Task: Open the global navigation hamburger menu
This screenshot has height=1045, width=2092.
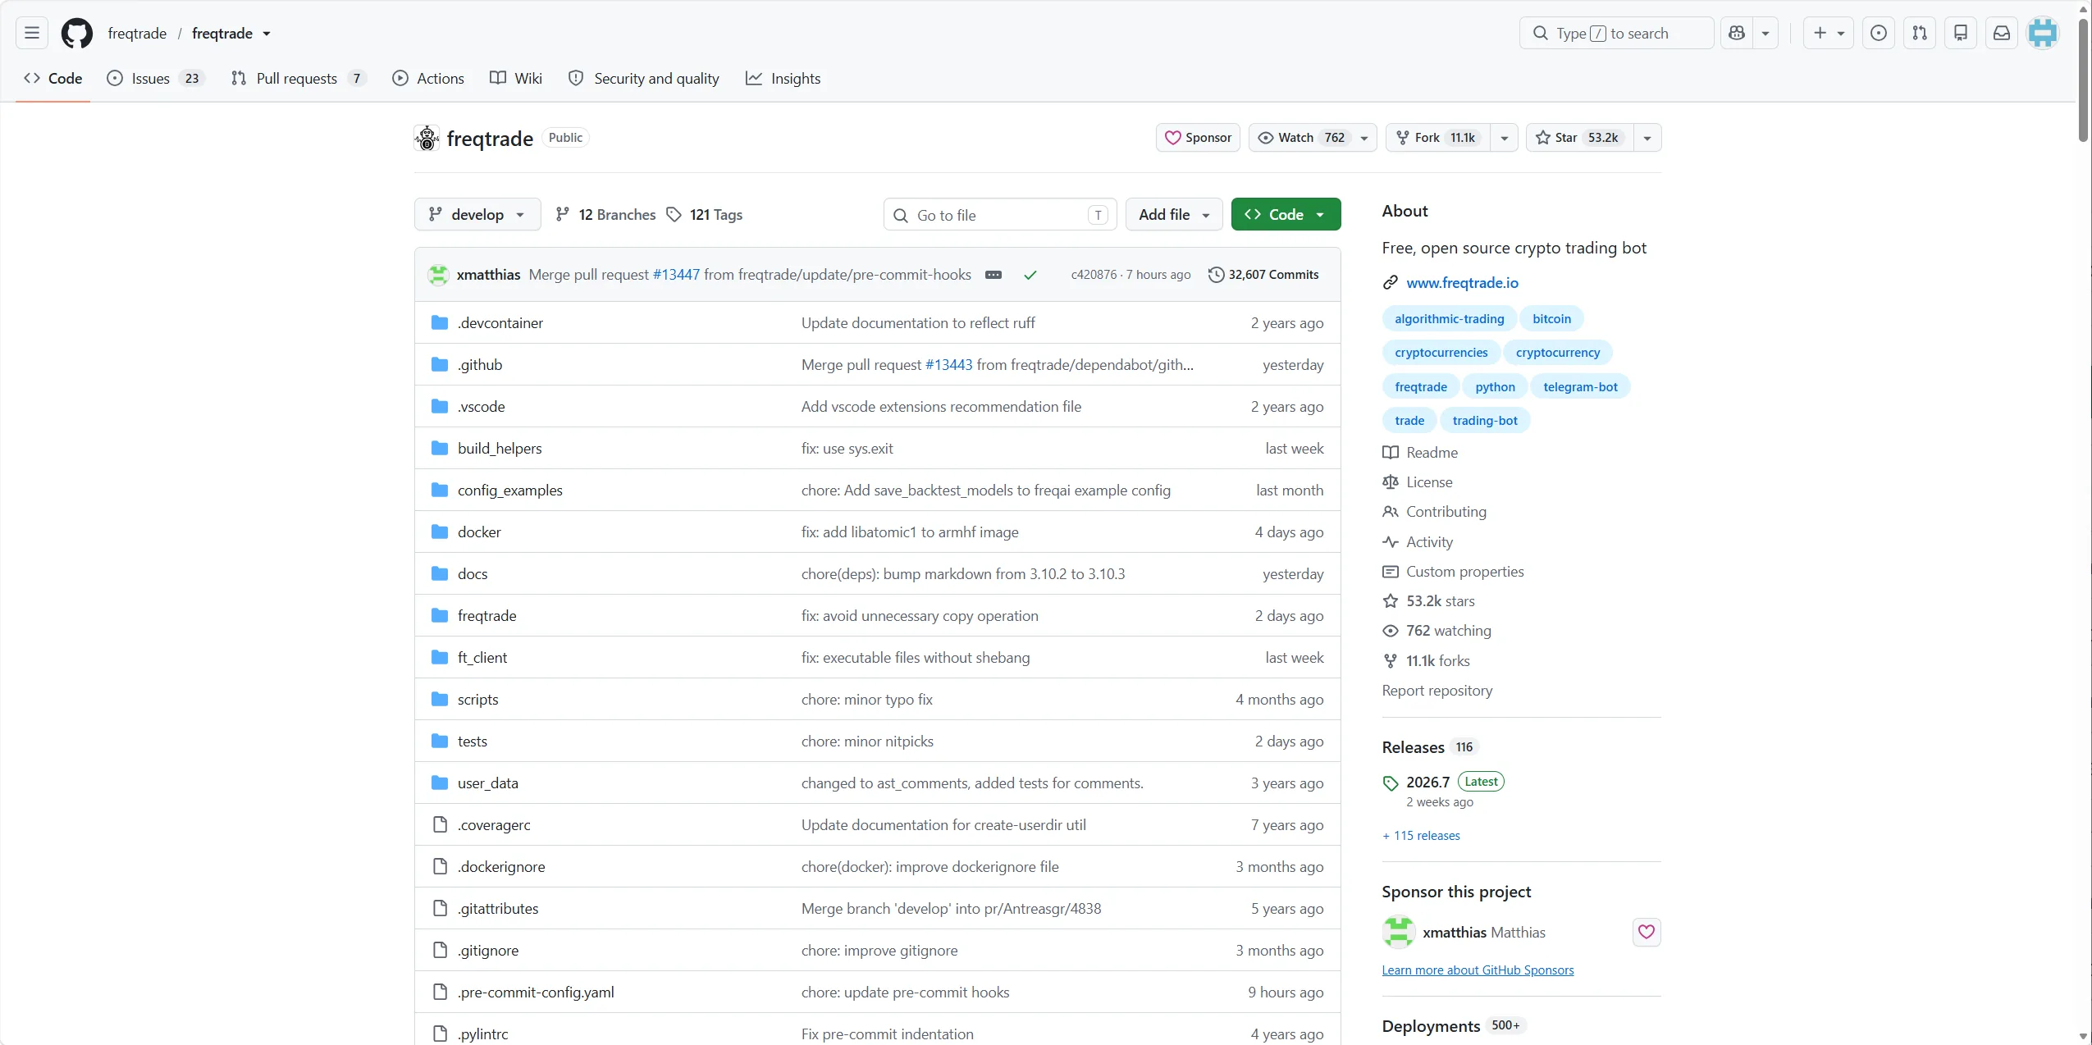Action: [32, 33]
